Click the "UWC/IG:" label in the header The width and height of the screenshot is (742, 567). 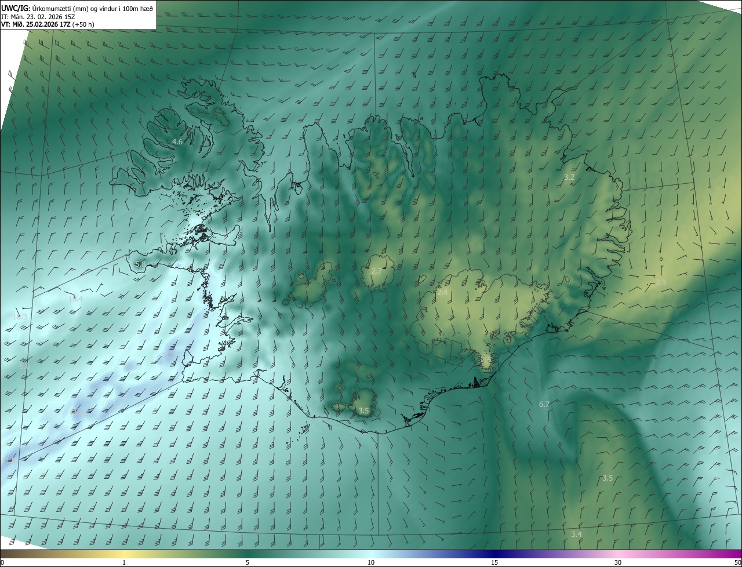16,8
